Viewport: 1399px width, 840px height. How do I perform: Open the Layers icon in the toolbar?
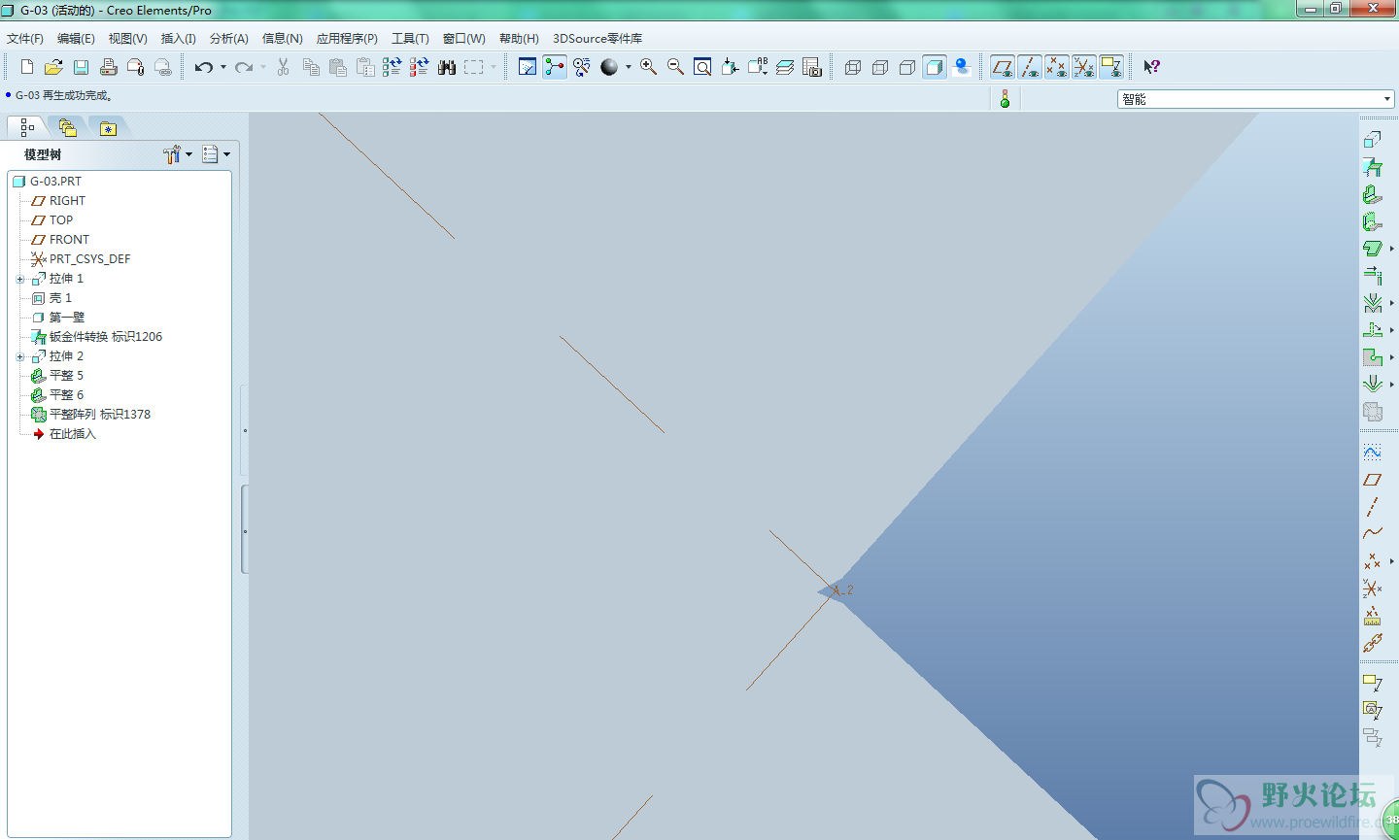click(785, 67)
